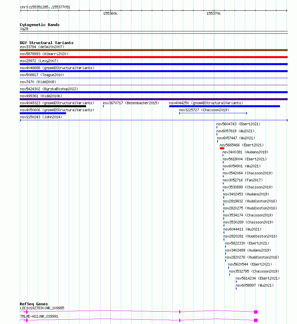Open nsv5620544 (Ebert2021) label
Viewport: 297px width, 324px height.
(250, 265)
